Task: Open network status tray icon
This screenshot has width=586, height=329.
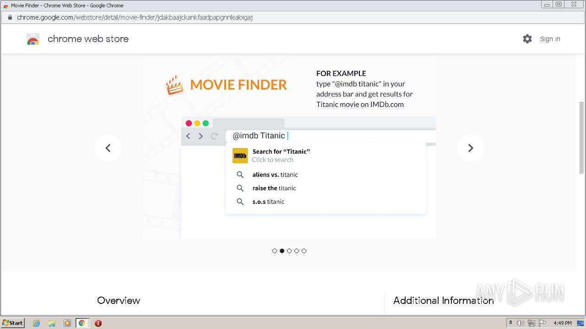Action: (x=532, y=323)
